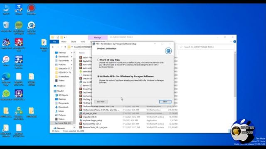This screenshot has height=149, width=266.
Task: Click the navigation pane scroll-up arrow
Action: click(74, 53)
